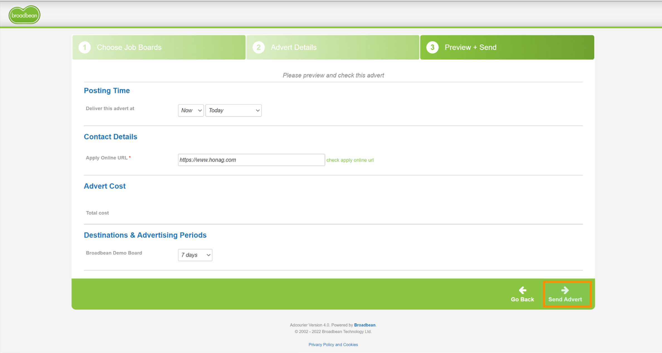Image resolution: width=662 pixels, height=353 pixels.
Task: Expand the 7 days advertising period dropdown
Action: (195, 255)
